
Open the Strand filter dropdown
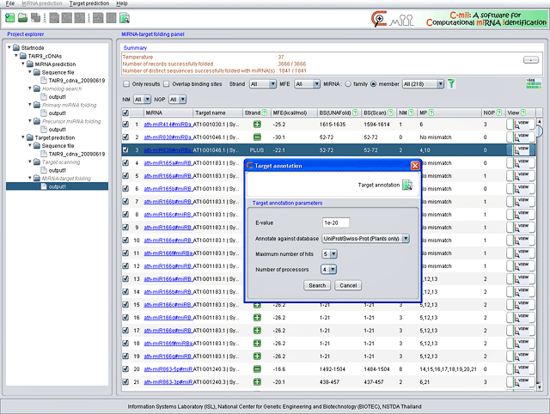pos(263,84)
